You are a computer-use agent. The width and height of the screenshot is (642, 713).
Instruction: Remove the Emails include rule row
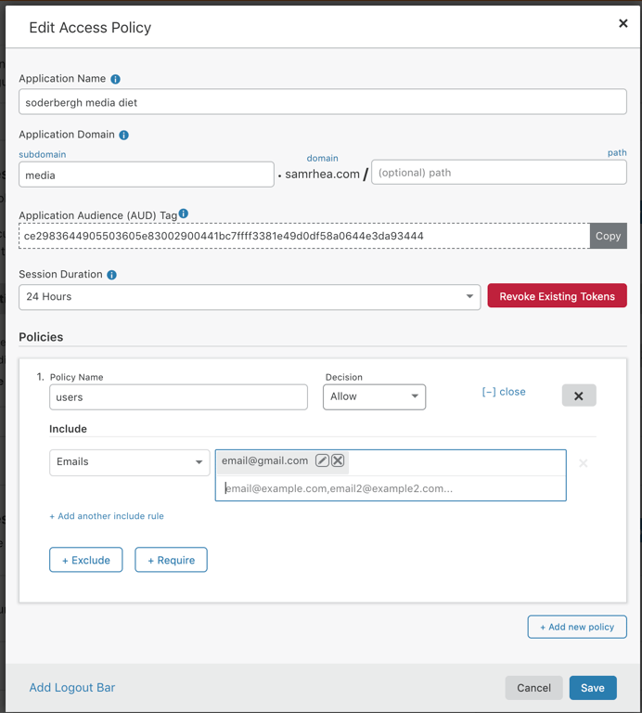click(x=584, y=463)
